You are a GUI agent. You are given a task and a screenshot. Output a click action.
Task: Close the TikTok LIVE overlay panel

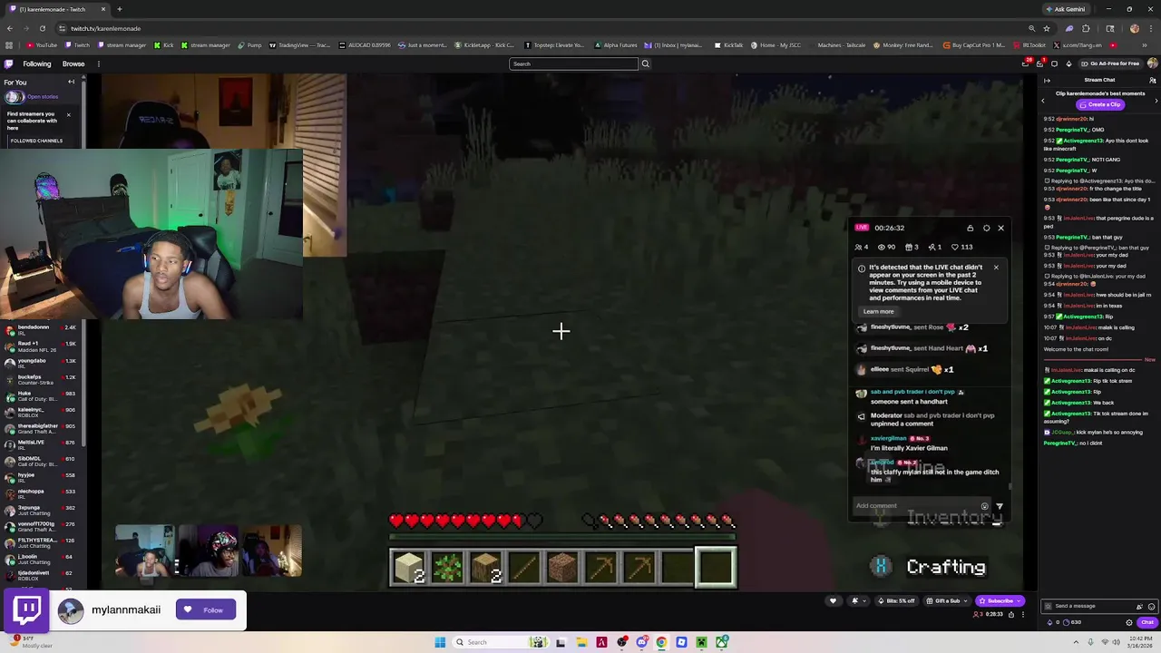[1000, 228]
